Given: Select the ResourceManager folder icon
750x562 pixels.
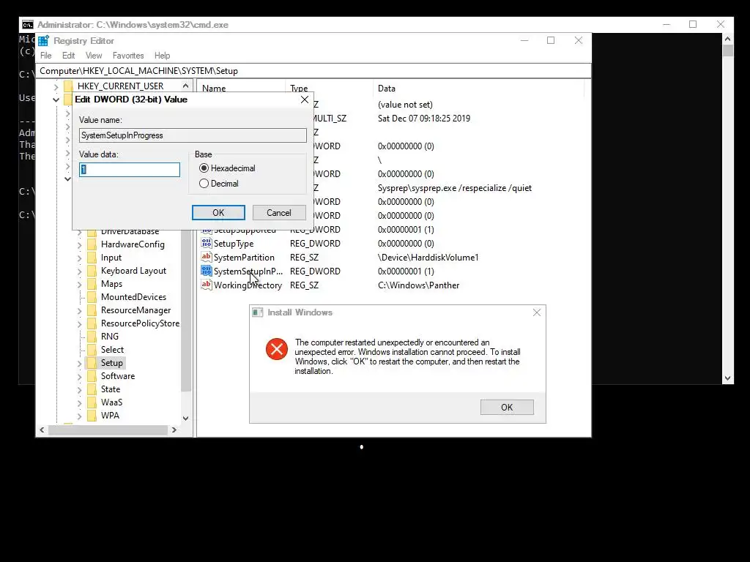Looking at the screenshot, I should (x=92, y=310).
